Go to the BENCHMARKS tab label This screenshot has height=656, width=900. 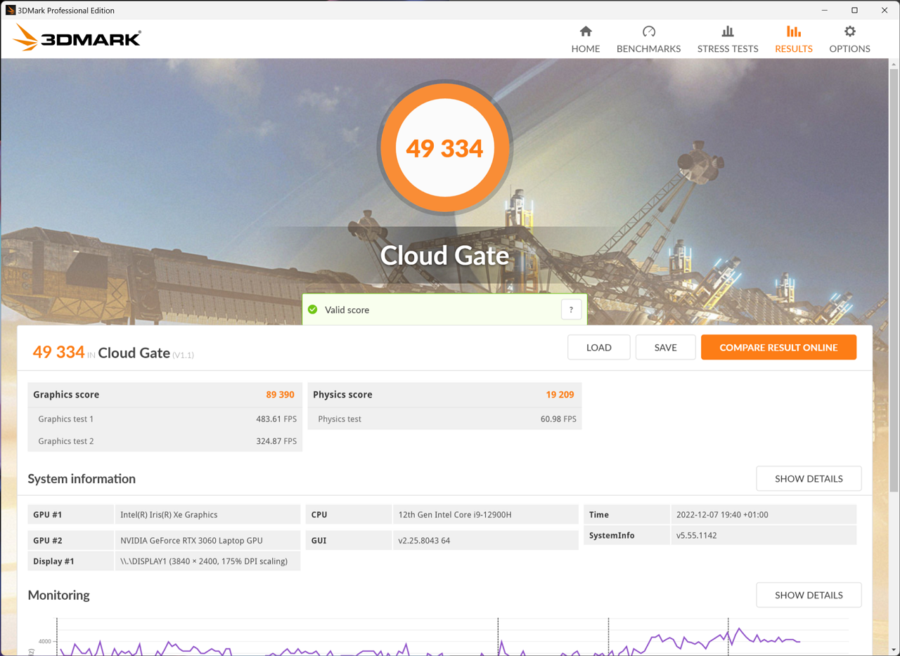pyautogui.click(x=648, y=49)
